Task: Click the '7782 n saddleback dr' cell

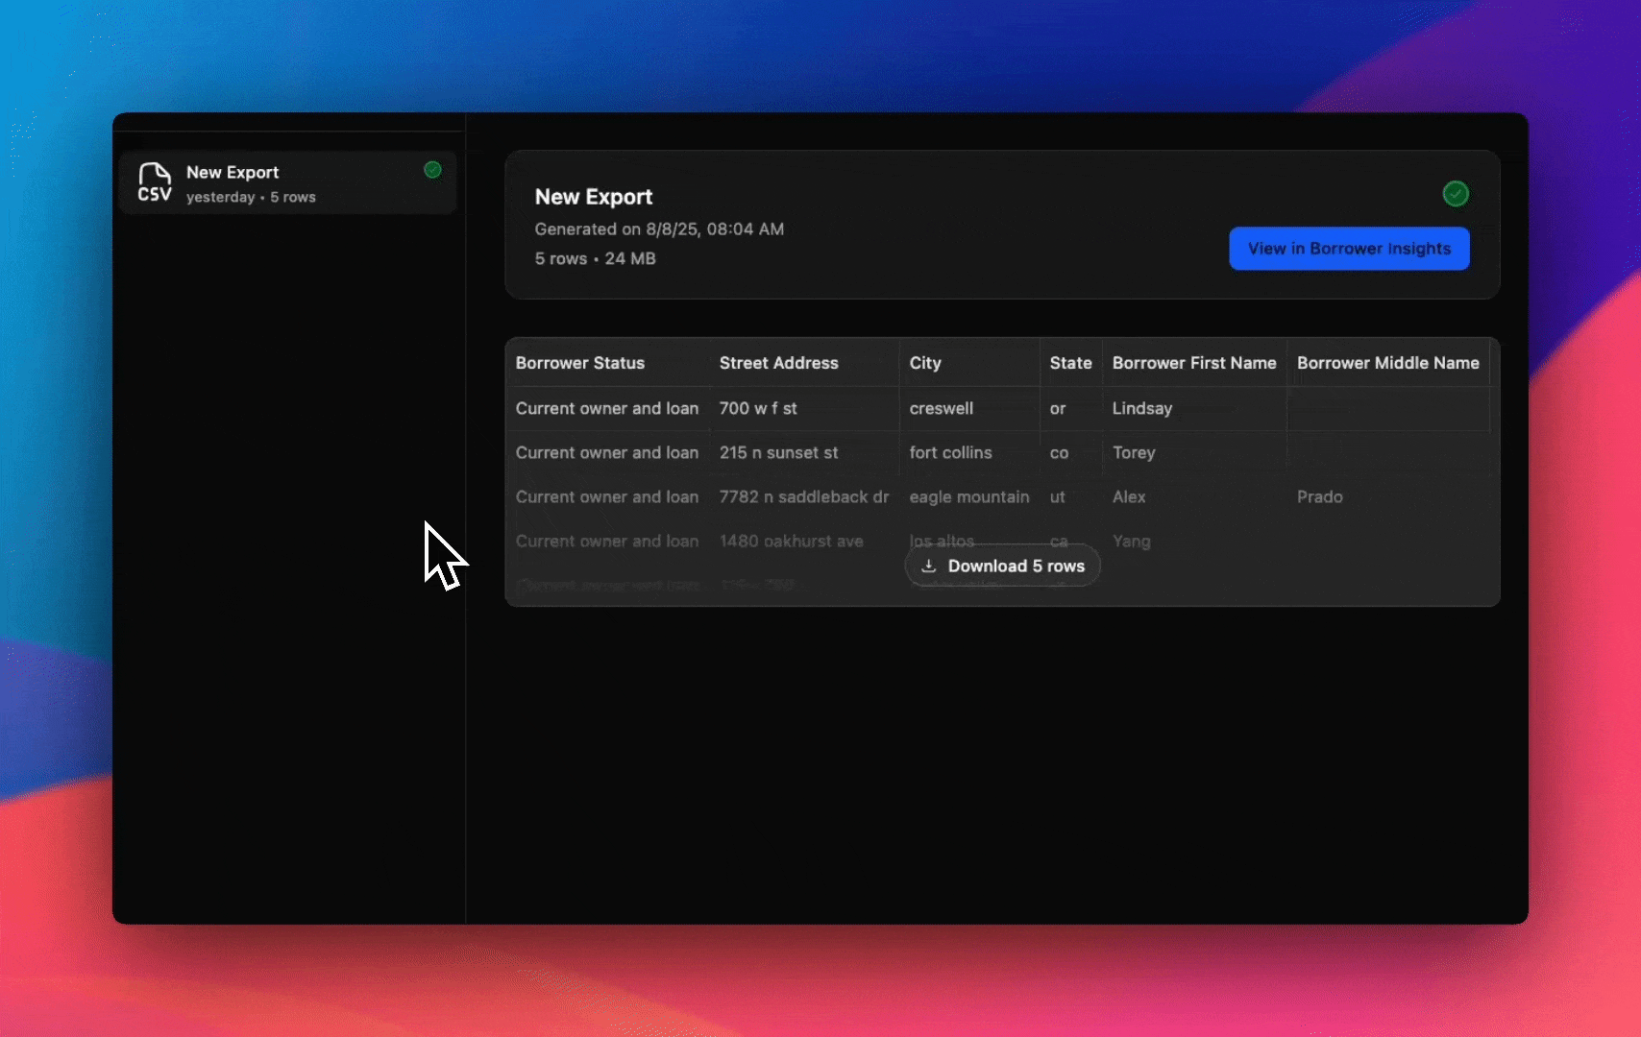Action: pos(804,496)
